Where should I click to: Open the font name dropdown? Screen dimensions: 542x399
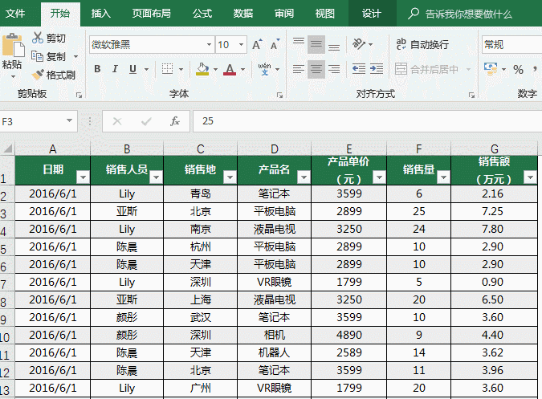pos(209,45)
